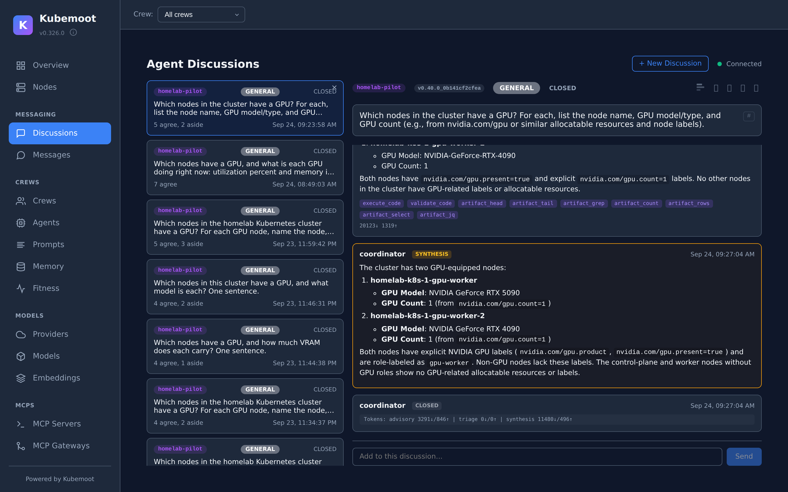Open the All crews dropdown
This screenshot has height=492, width=788.
pos(201,15)
